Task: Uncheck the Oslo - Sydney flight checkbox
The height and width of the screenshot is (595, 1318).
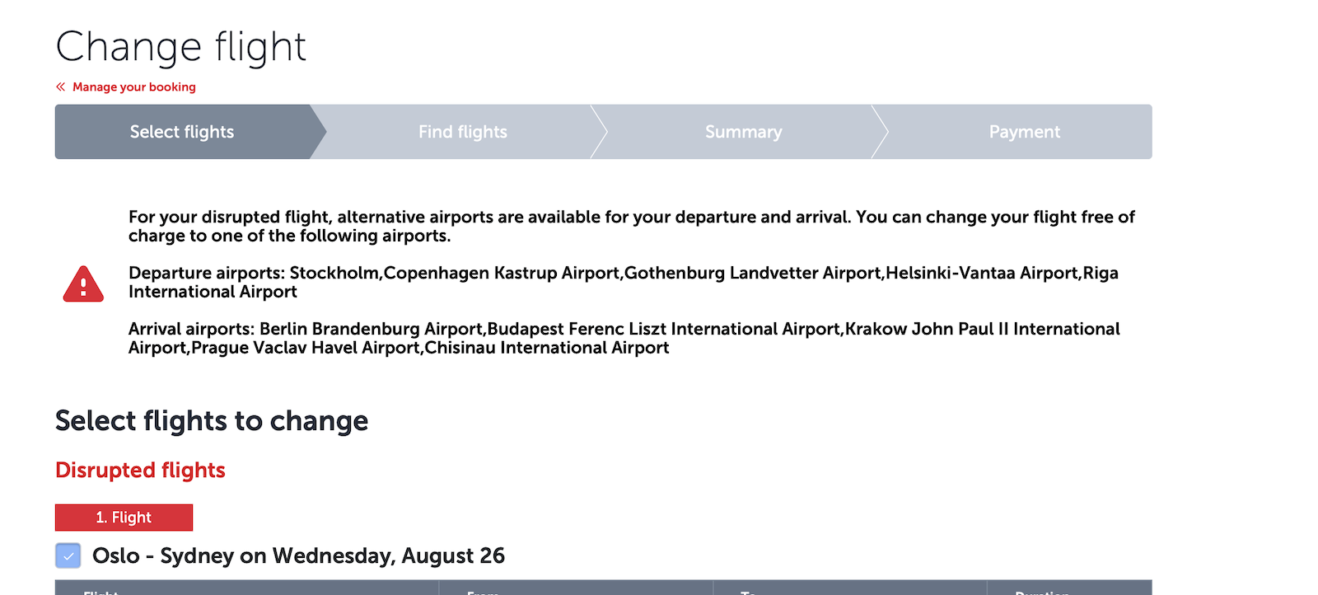Action: coord(68,556)
